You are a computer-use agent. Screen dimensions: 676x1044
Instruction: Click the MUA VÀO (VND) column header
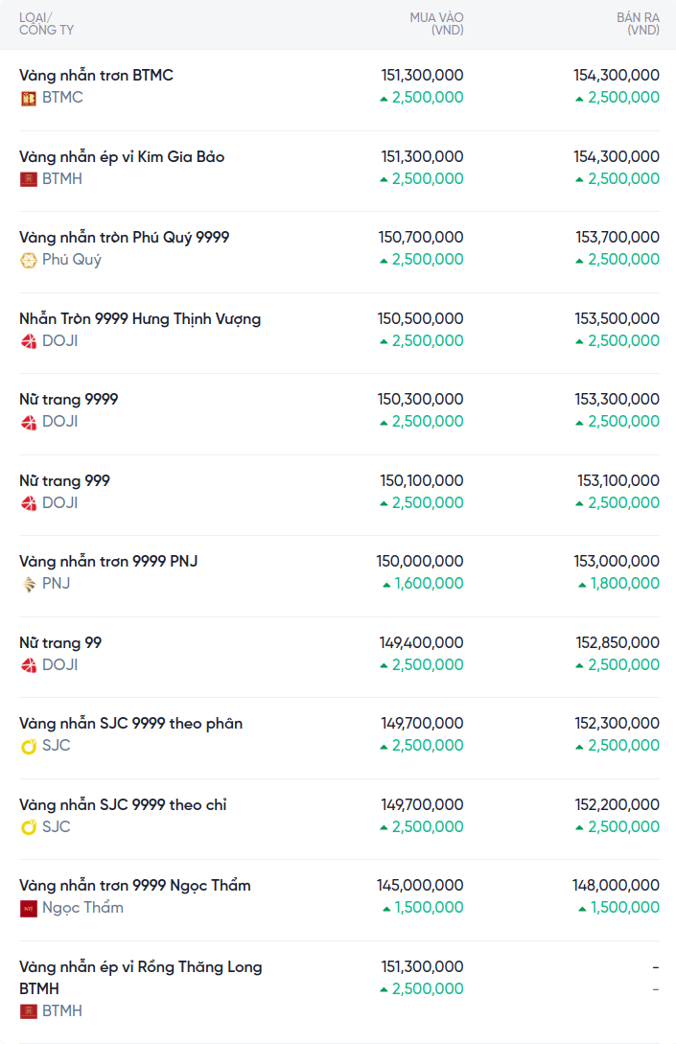tap(436, 24)
